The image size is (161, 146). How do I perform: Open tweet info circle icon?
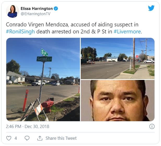(x=152, y=126)
